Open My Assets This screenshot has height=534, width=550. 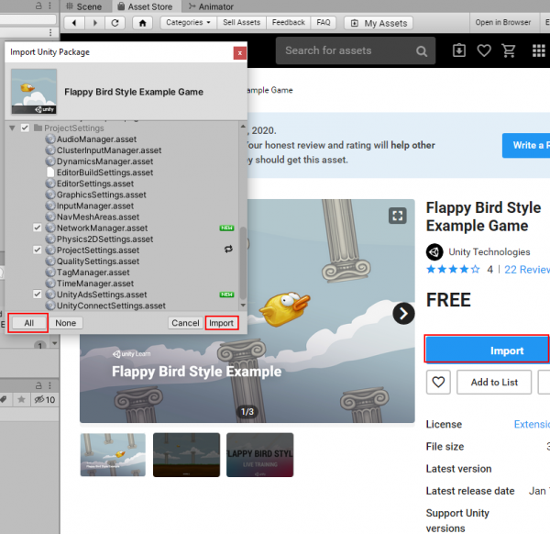click(x=379, y=23)
